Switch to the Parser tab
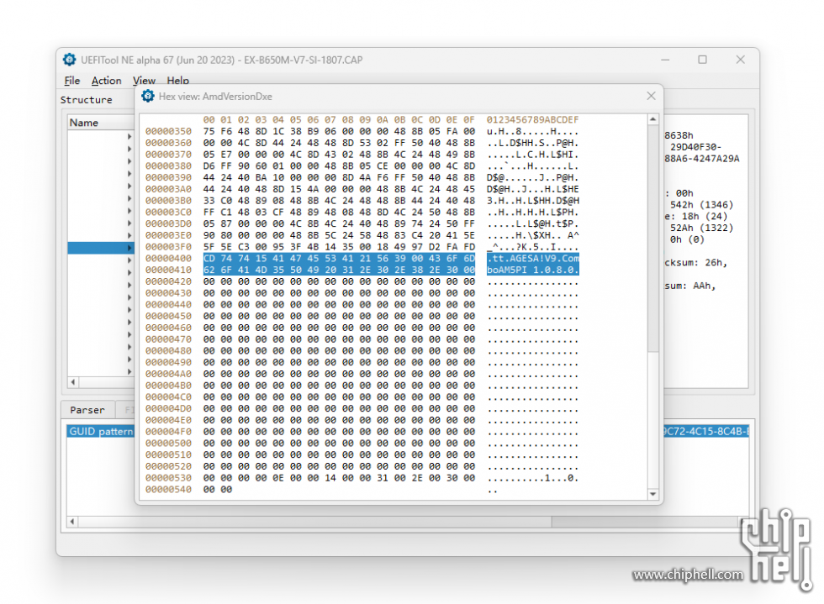The image size is (824, 604). coord(87,410)
